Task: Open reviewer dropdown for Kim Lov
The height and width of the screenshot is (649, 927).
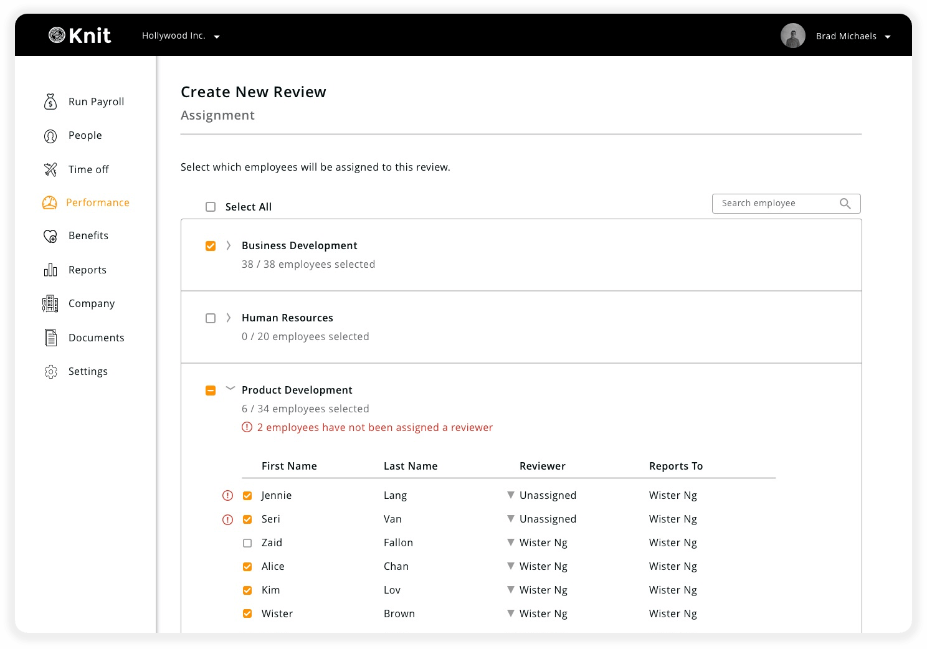Action: click(511, 590)
